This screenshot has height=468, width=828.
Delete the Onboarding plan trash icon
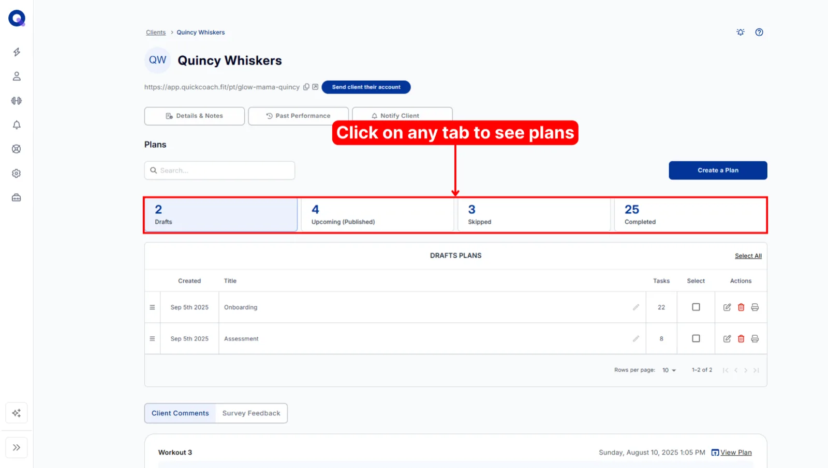tap(741, 307)
